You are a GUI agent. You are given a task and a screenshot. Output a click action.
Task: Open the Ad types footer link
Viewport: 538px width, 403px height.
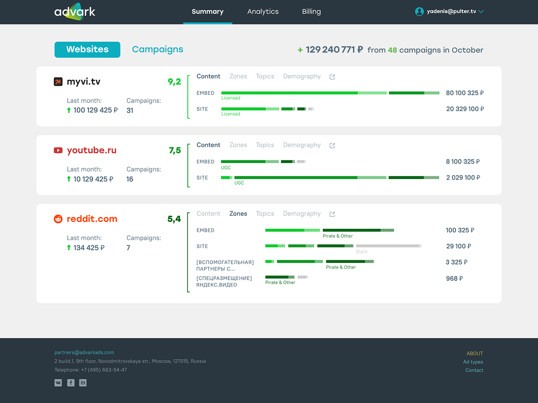(473, 362)
